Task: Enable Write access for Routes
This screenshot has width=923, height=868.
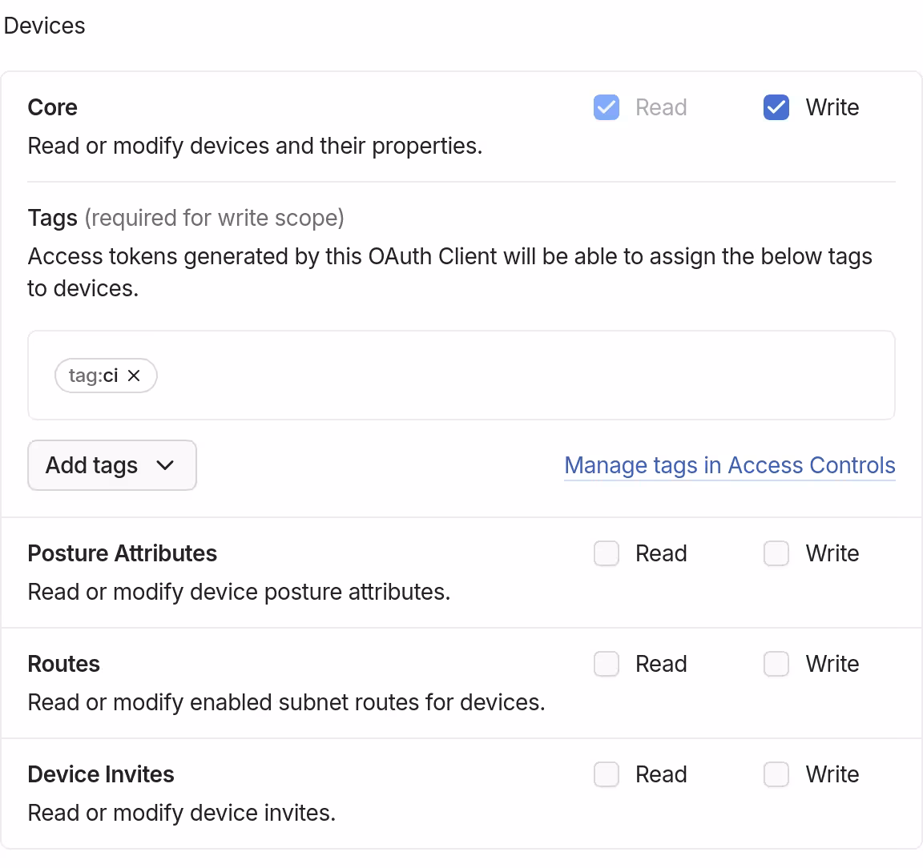Action: pos(776,664)
